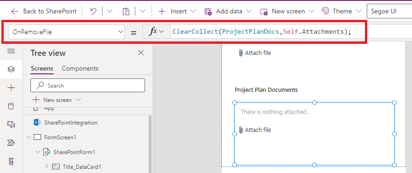Click the New screen toolbar icon
Viewport: 412px width, 173px height.
pos(264,12)
